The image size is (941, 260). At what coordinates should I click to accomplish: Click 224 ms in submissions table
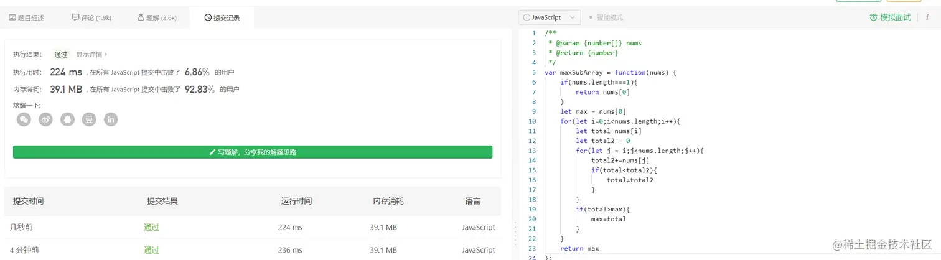click(290, 228)
